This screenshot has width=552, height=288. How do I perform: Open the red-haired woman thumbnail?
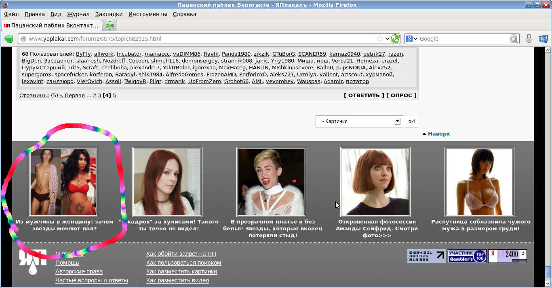coord(167,182)
